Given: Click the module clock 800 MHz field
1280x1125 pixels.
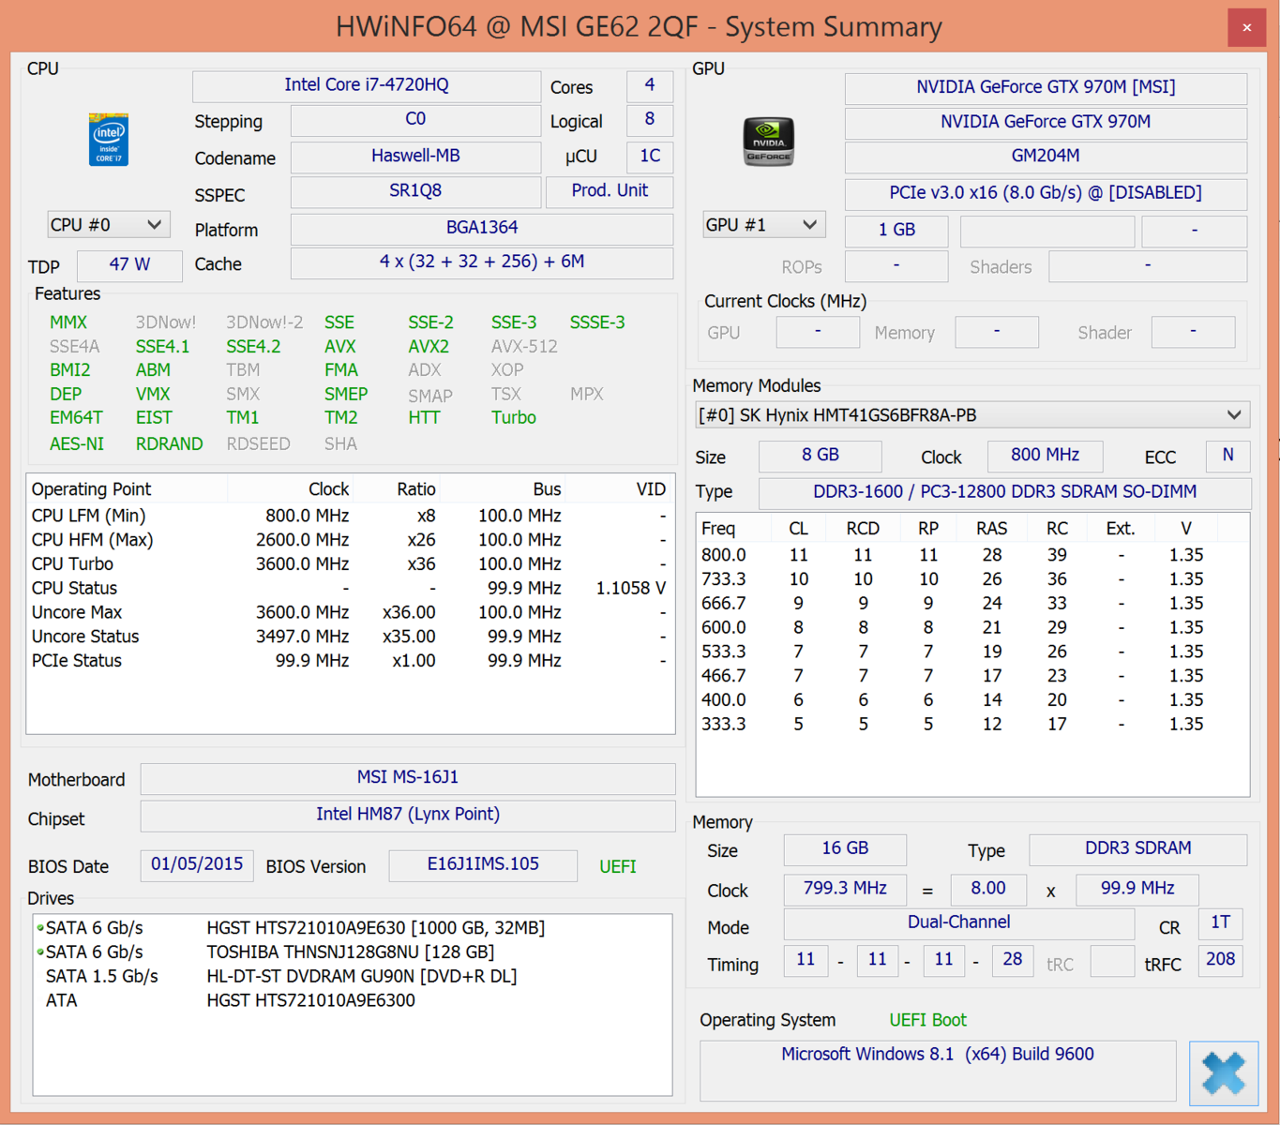Looking at the screenshot, I should pos(1045,456).
